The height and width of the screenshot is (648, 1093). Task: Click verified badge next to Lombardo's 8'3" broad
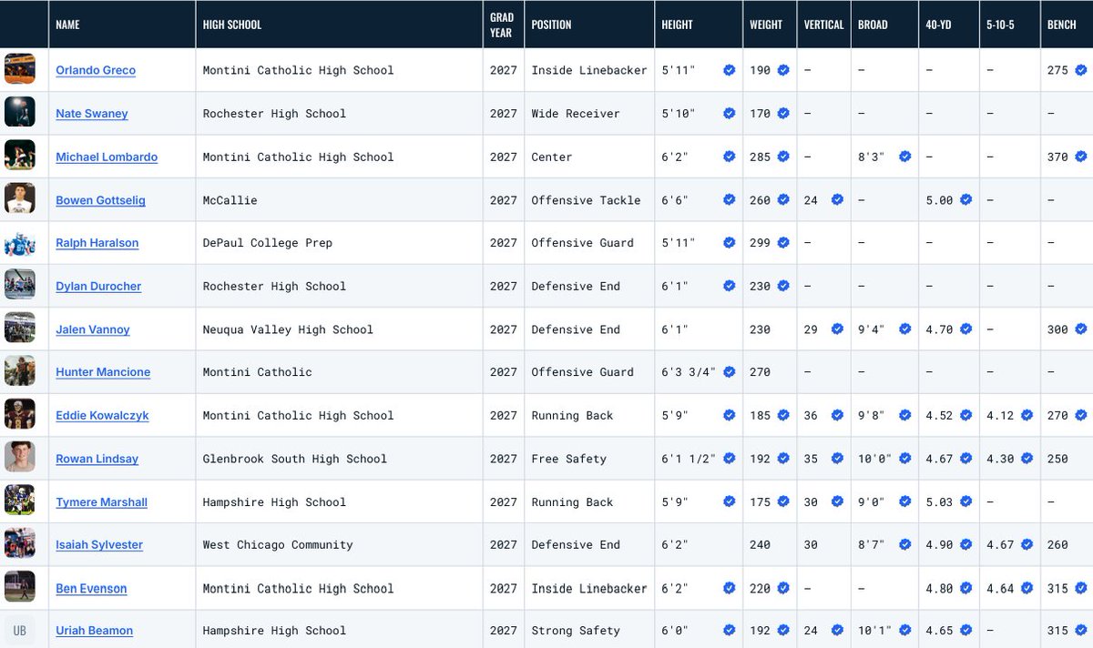click(x=905, y=157)
